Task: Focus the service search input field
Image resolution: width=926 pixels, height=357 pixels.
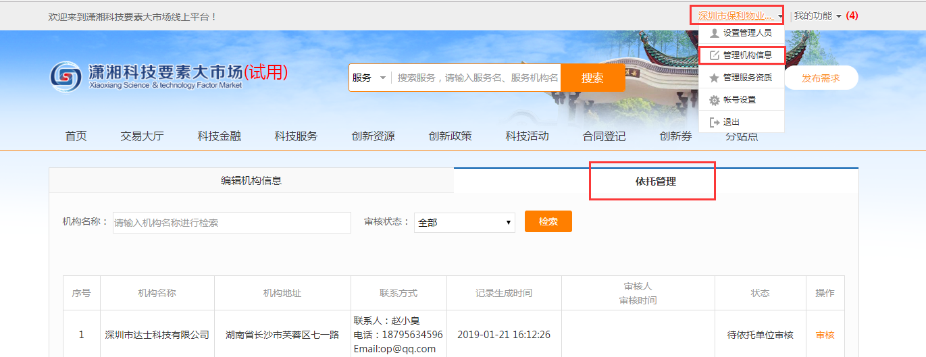Action: pos(477,78)
